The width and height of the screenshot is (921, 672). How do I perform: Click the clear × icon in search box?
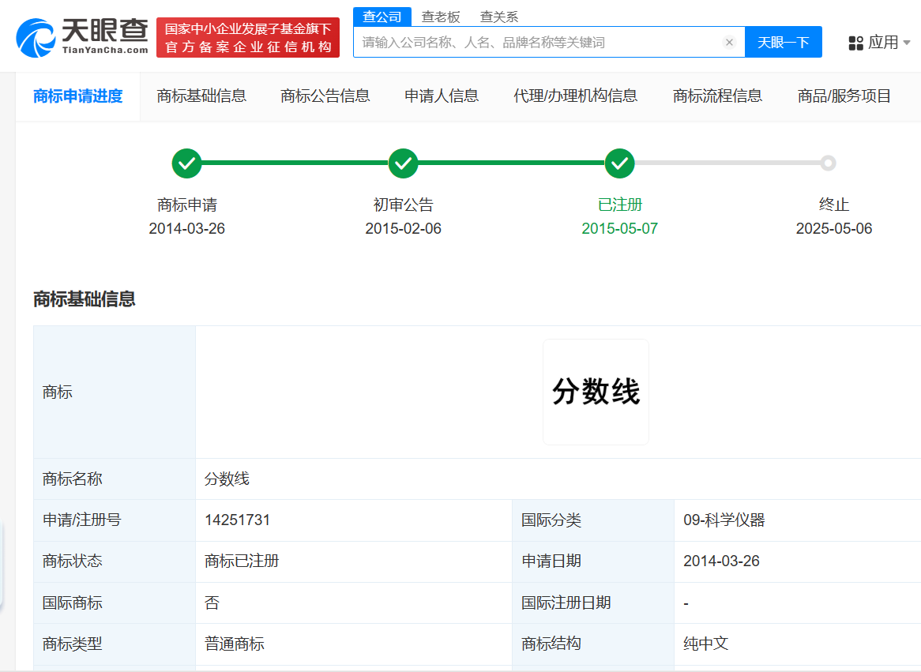[728, 43]
